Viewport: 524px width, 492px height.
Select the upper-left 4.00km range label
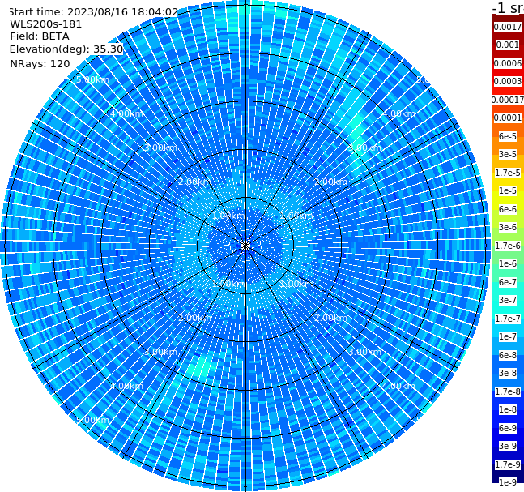tap(126, 113)
